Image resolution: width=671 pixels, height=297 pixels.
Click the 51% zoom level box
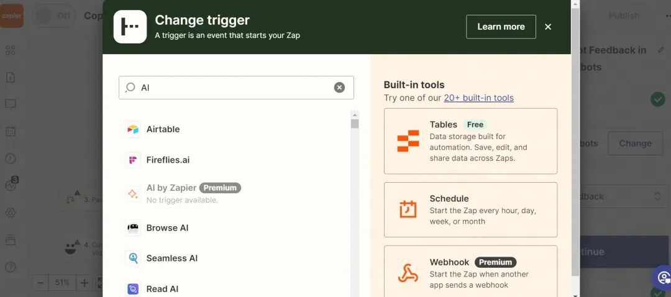coord(62,283)
